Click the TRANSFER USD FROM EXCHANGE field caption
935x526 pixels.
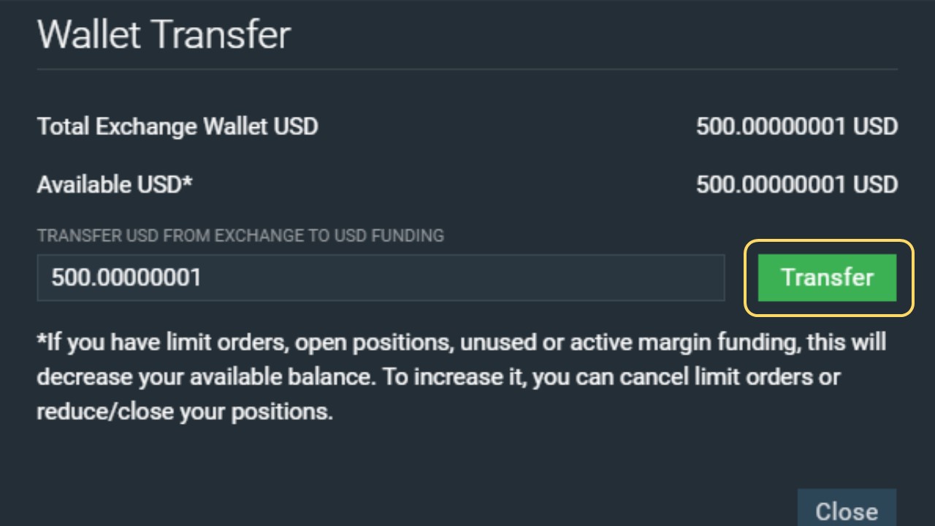coord(240,236)
